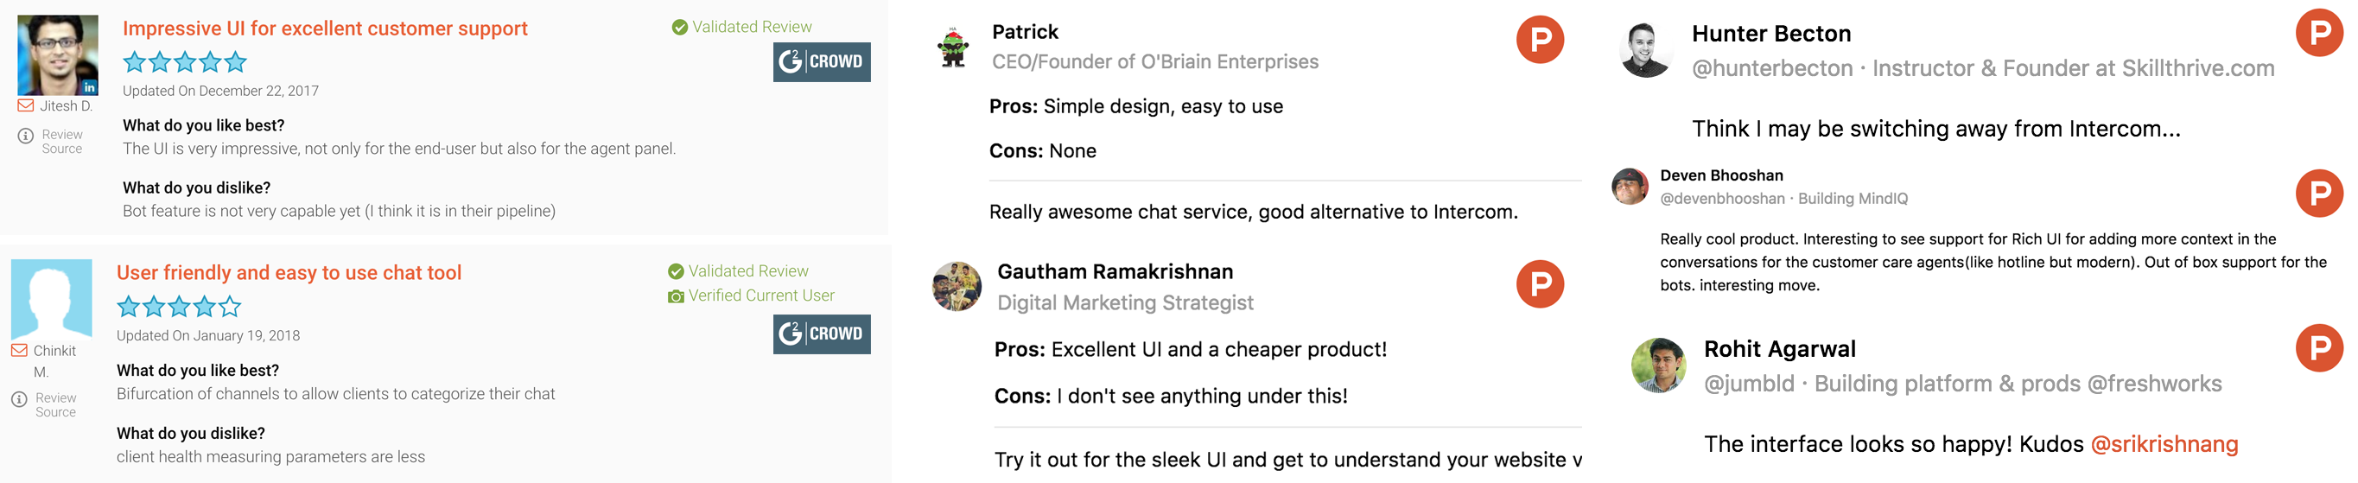This screenshot has width=2358, height=483.
Task: Click the five-star rating on Jitesh's review
Action: pos(185,62)
